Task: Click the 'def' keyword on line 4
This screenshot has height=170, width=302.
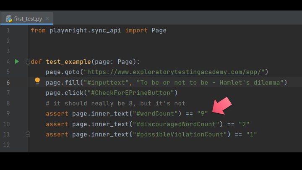Action: (36, 62)
